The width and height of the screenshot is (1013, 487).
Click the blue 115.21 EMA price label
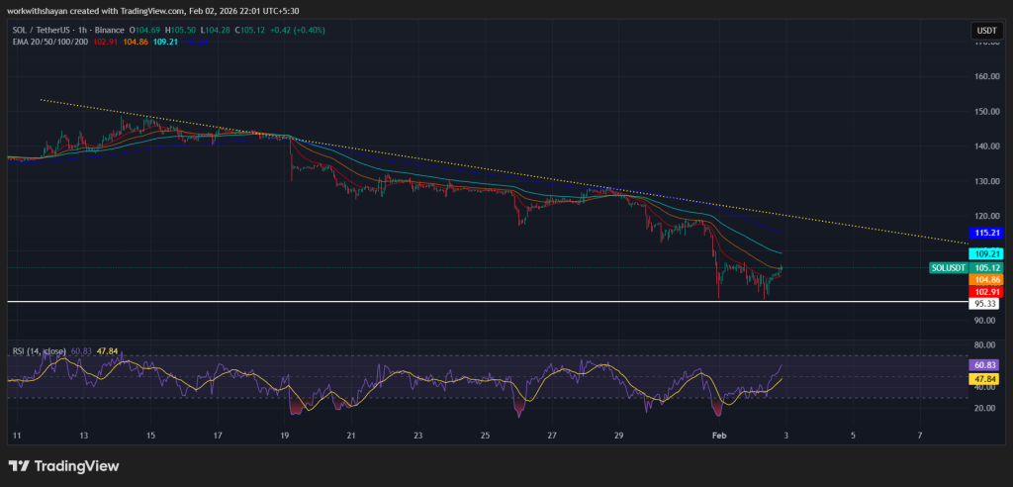[x=988, y=233]
